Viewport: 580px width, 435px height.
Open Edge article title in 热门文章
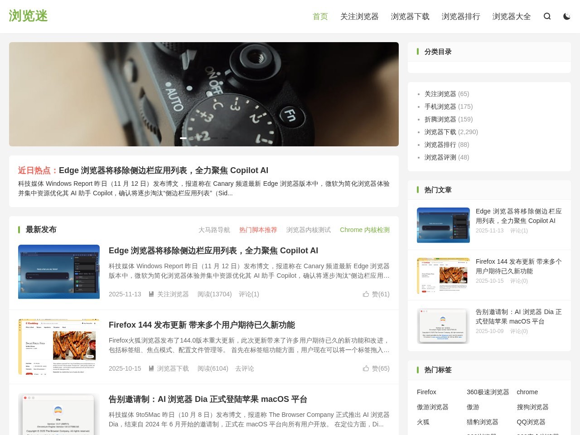coord(519,216)
